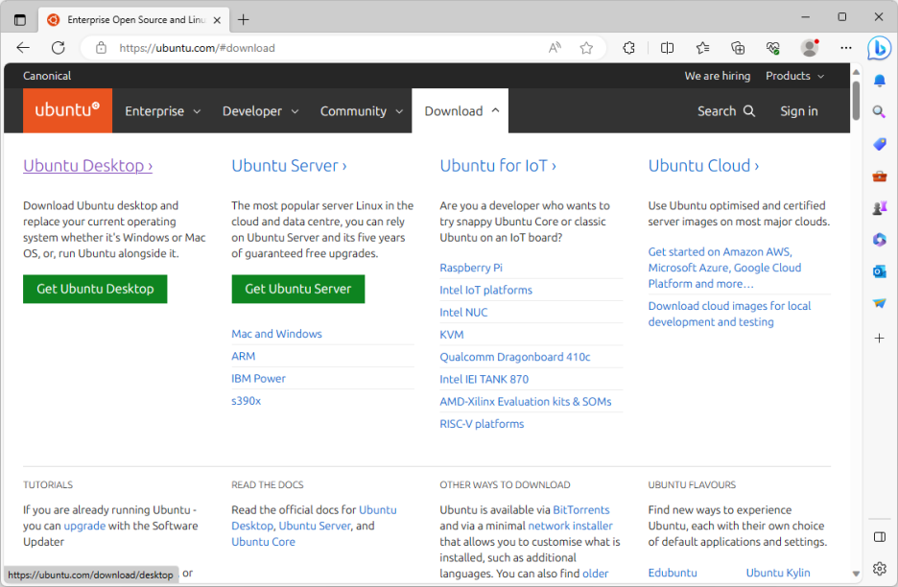Expand the Enterprise menu
This screenshot has width=898, height=587.
(x=163, y=111)
